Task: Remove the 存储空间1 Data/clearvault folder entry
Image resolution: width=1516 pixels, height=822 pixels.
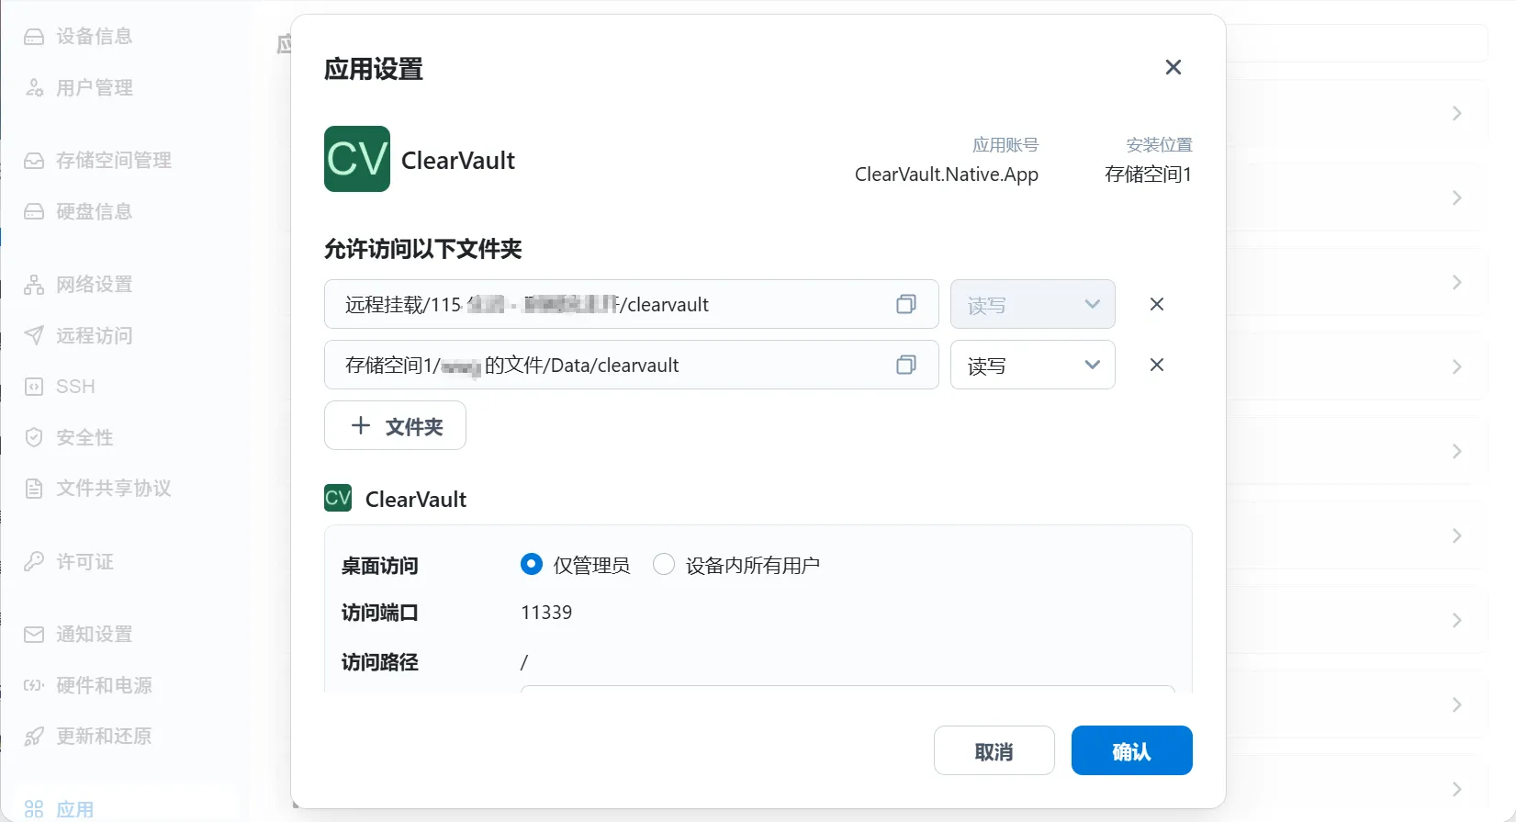Action: (1157, 365)
